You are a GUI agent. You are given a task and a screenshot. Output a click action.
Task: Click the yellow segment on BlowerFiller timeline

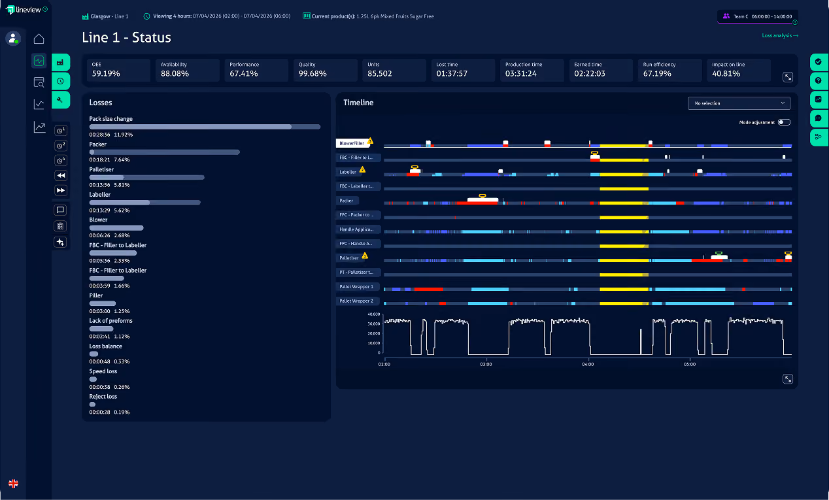(x=624, y=146)
